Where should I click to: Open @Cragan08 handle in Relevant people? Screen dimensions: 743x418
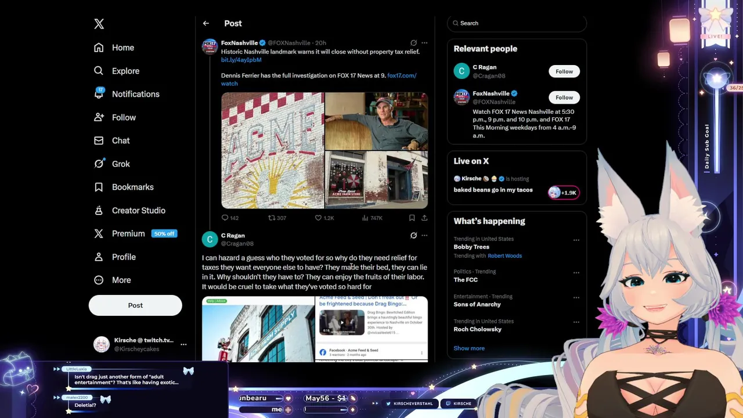click(x=489, y=75)
